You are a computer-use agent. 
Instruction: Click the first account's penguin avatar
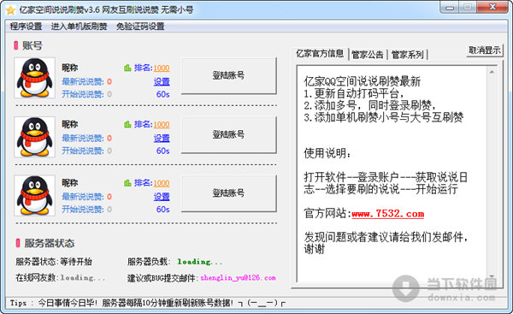coord(34,78)
